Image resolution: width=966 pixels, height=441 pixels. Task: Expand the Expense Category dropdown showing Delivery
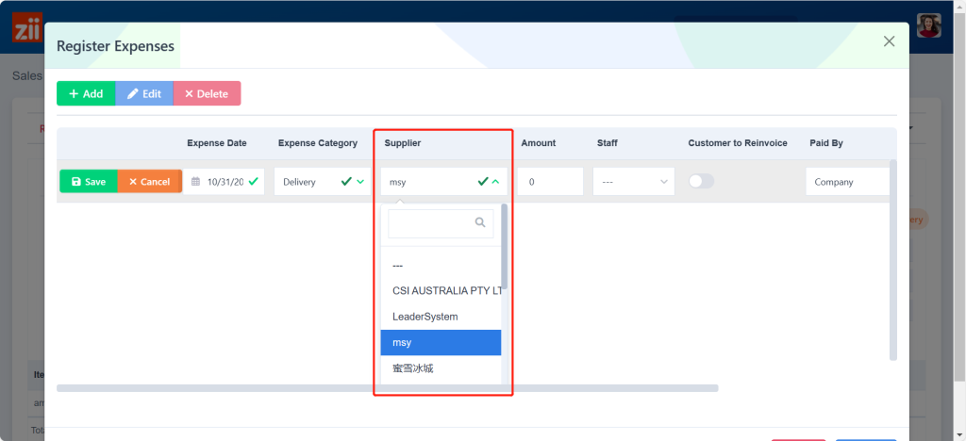[x=323, y=182]
